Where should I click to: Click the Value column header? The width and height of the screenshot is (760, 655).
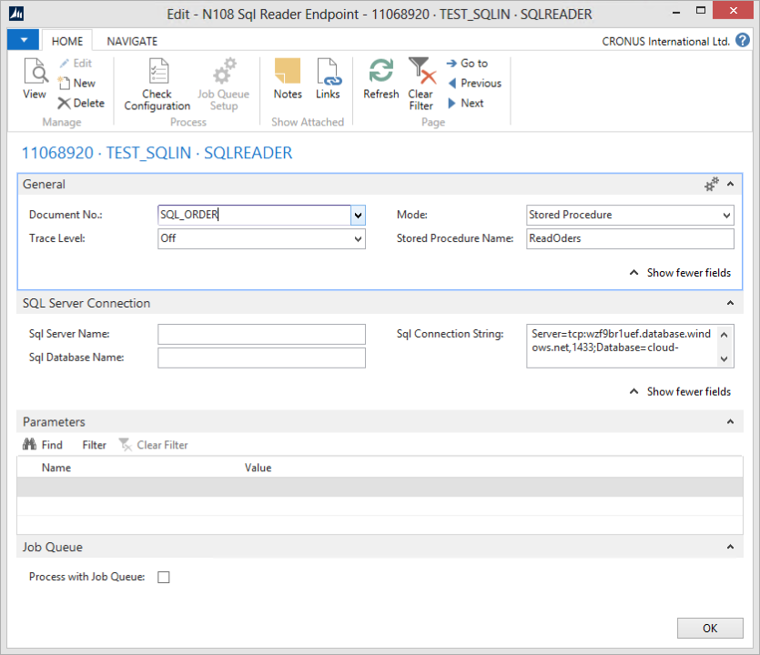(x=258, y=468)
